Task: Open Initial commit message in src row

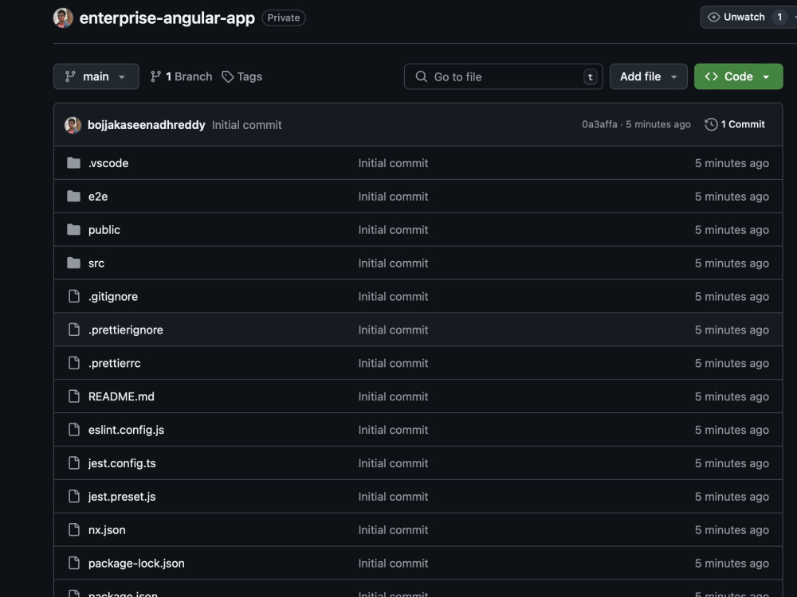Action: coord(393,263)
